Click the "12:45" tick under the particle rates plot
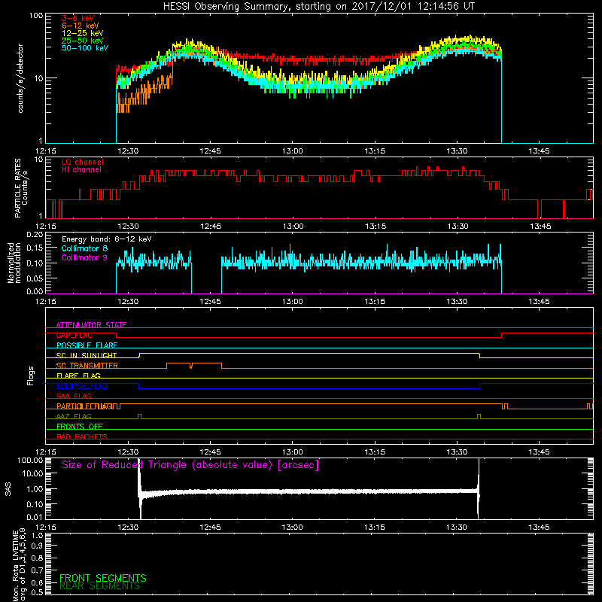This screenshot has height=602, width=602. click(x=211, y=227)
